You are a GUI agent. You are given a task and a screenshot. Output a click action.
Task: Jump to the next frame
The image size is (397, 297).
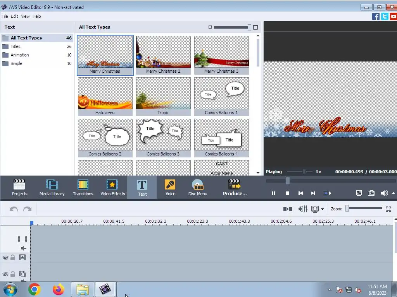(x=313, y=193)
